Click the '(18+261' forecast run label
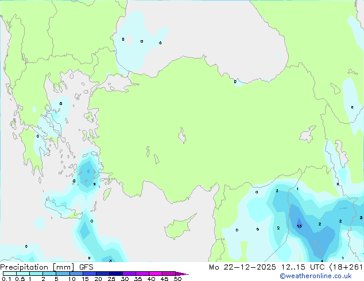The width and height of the screenshot is (364, 281). pos(346,267)
